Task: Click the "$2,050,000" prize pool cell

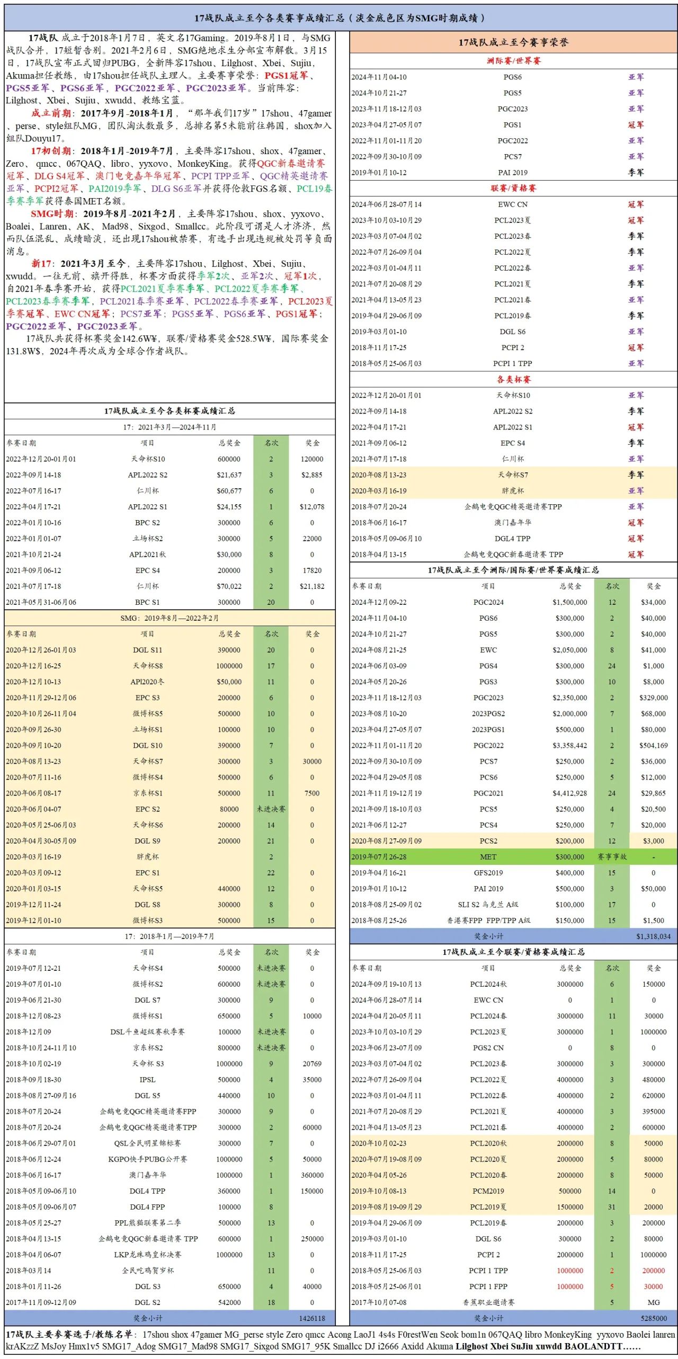Action: tap(570, 650)
